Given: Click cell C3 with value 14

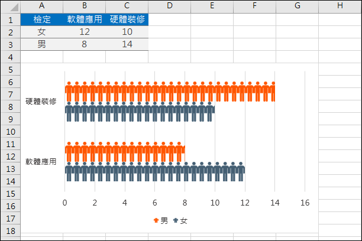Looking at the screenshot, I should [127, 44].
